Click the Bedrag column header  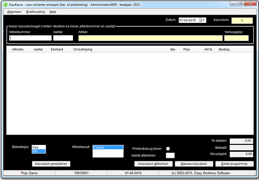click(224, 50)
